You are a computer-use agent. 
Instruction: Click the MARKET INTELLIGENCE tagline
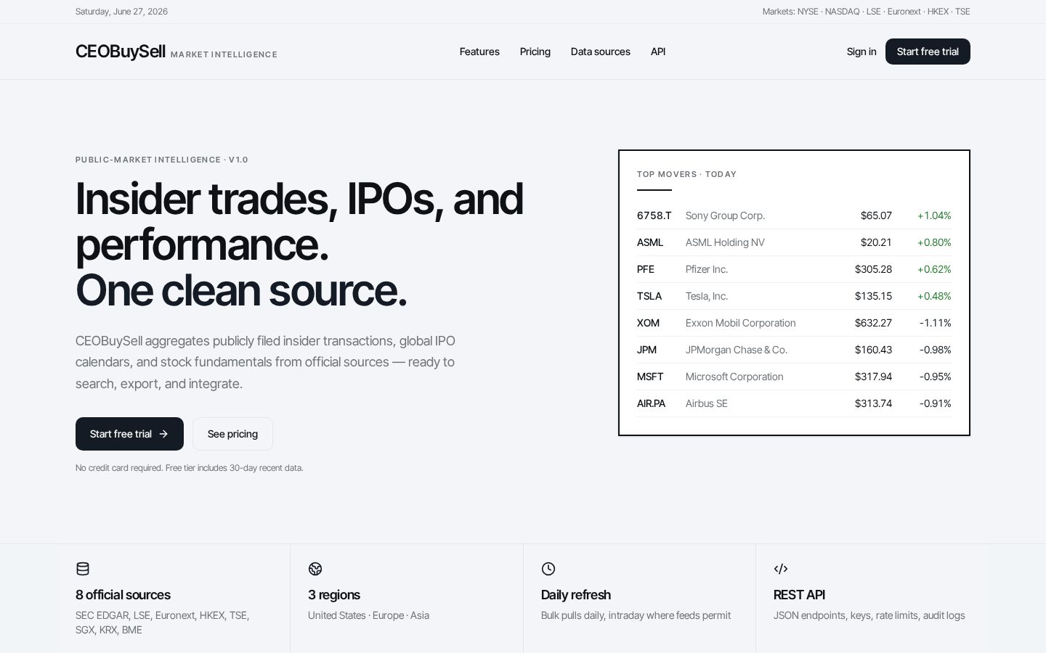point(224,54)
